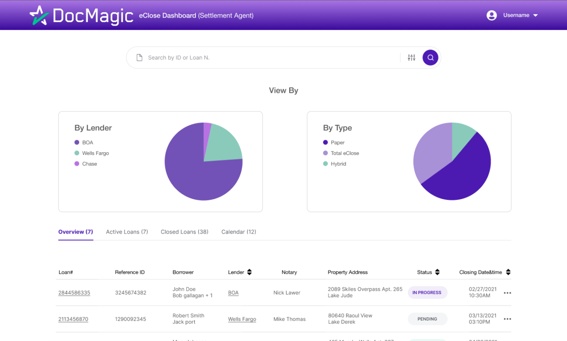Select the Wells Fargo legend color dot
This screenshot has height=341, width=567.
click(77, 153)
